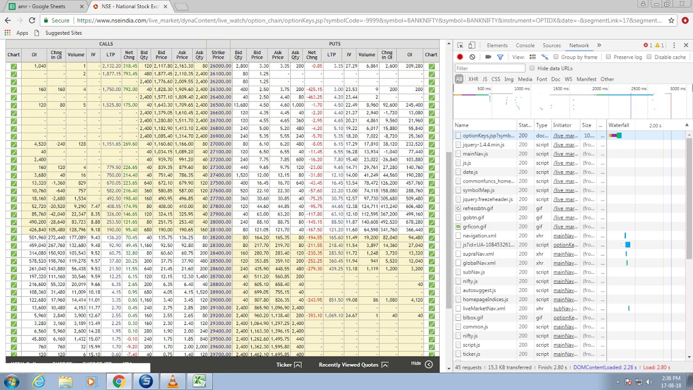Toggle the device toolbar icon in DevTools
Screen dimensions: 693x390
point(472,45)
